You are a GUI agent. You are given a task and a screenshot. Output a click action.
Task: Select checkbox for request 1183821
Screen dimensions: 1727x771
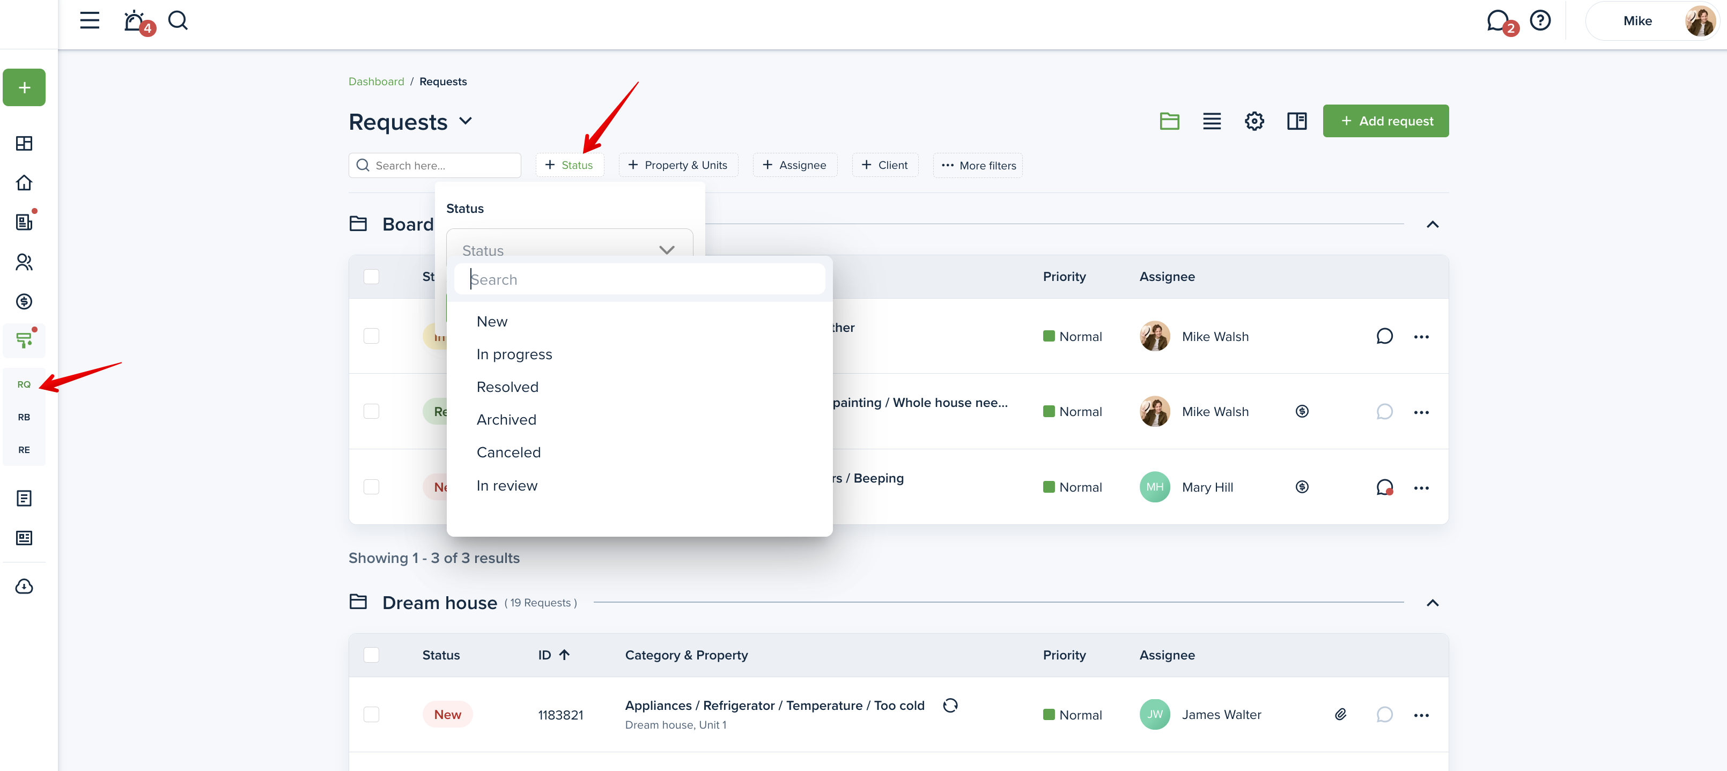[x=371, y=715]
